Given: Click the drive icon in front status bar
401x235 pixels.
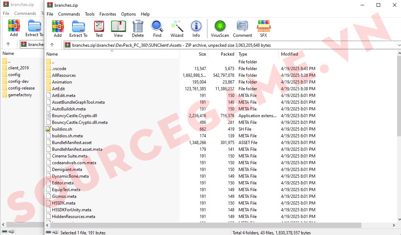Looking at the screenshot, I should (x=48, y=232).
